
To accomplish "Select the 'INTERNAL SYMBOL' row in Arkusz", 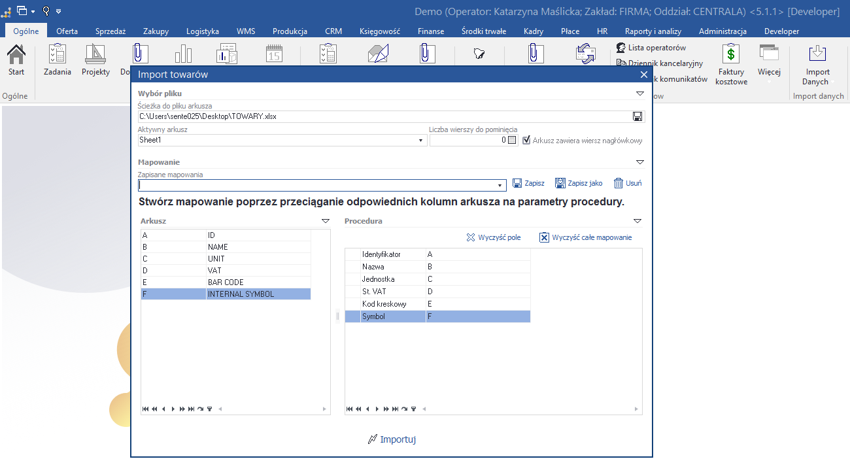I will pos(226,294).
